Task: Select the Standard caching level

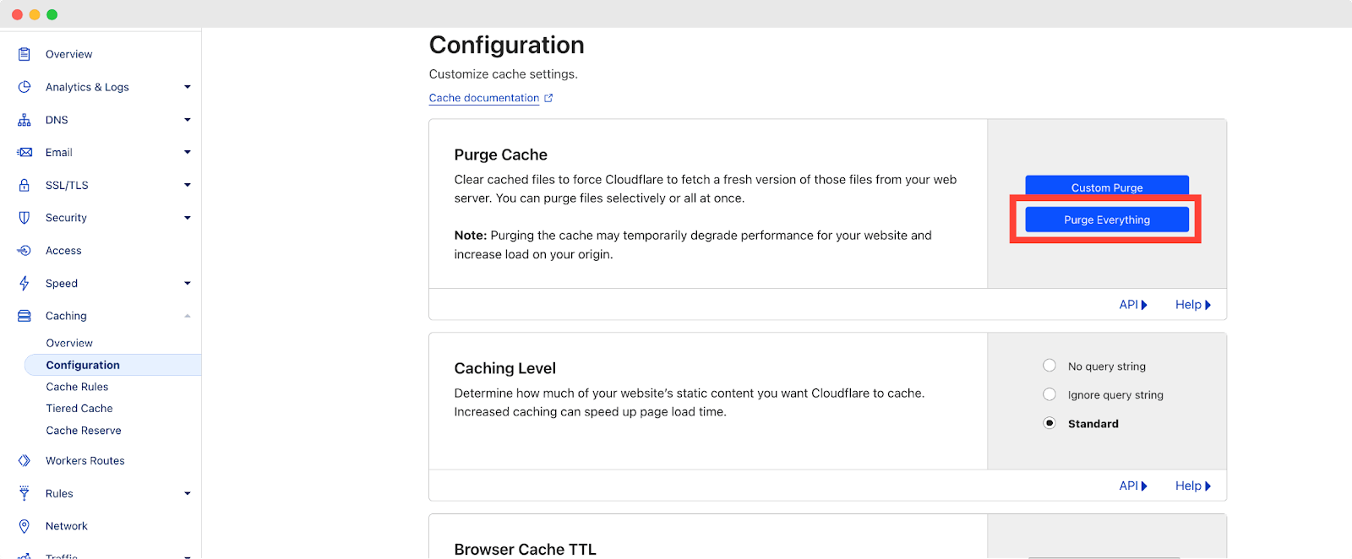Action: point(1049,423)
